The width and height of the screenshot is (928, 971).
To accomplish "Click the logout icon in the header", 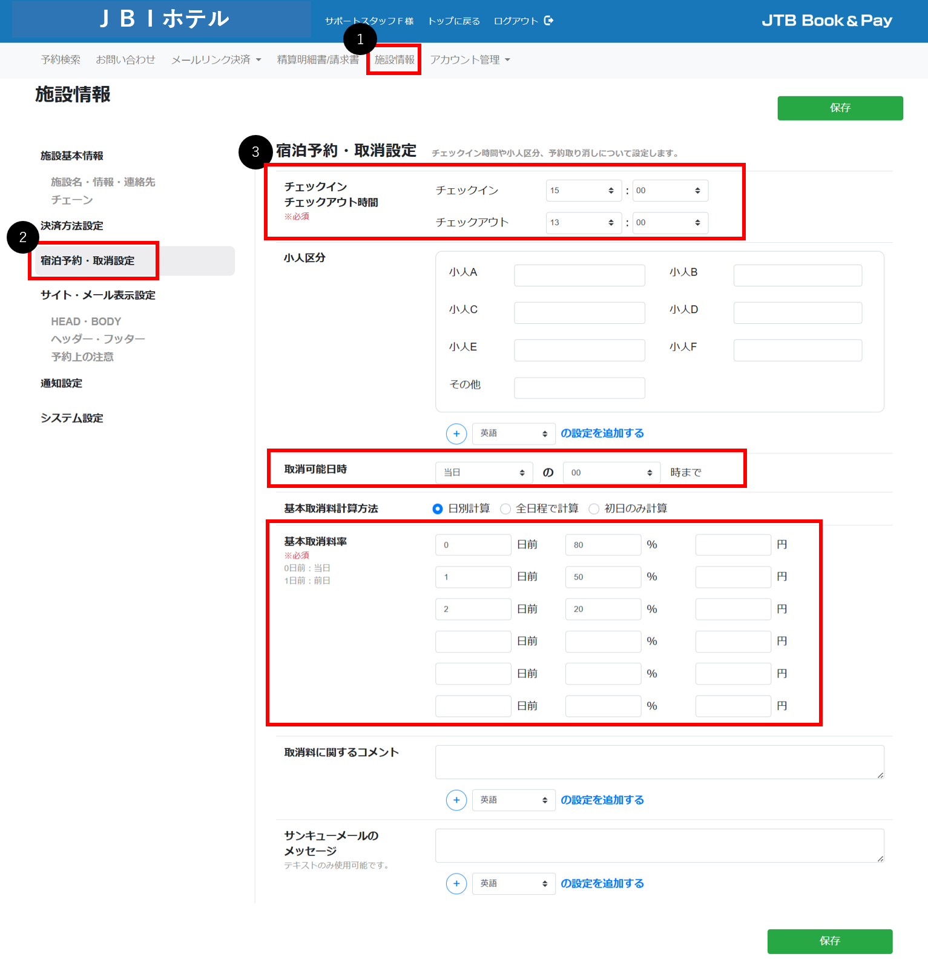I will pos(548,21).
